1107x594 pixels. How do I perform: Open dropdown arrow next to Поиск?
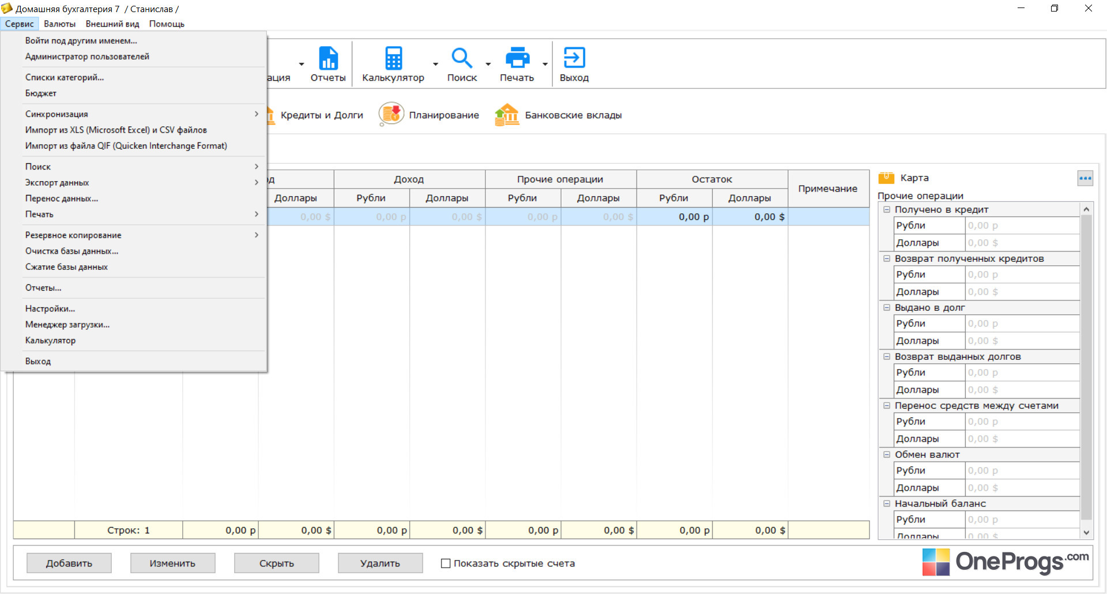488,64
